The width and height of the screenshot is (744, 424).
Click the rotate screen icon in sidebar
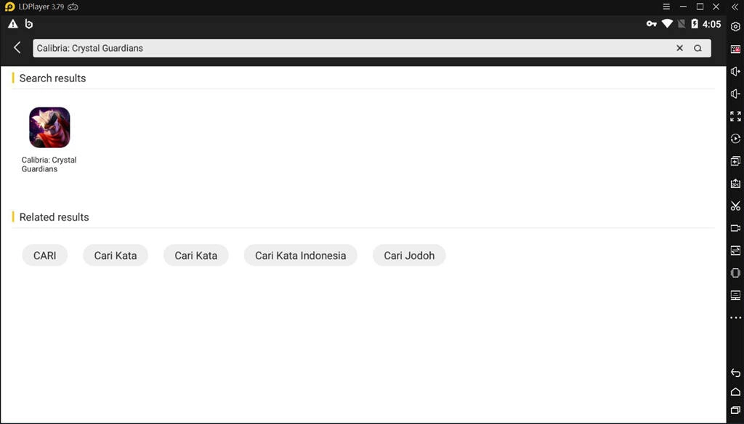click(735, 273)
